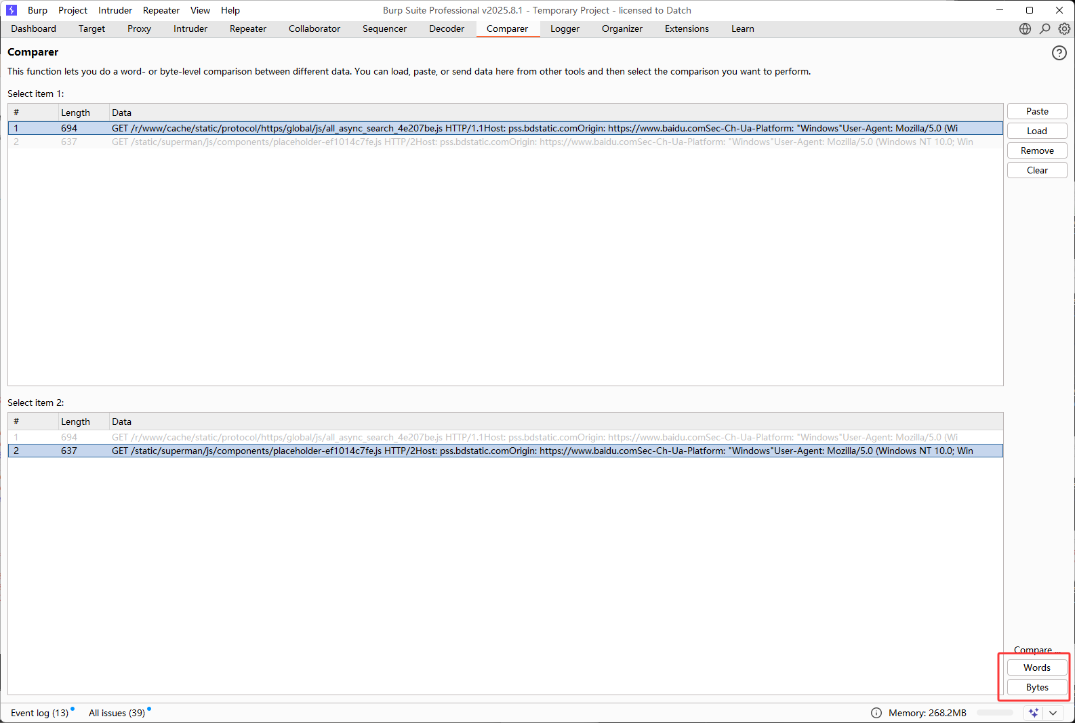Image resolution: width=1075 pixels, height=723 pixels.
Task: Switch to the Proxy tab
Action: 139,28
